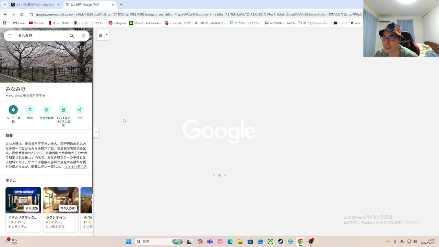The image size is (439, 247).
Task: Select the みなみ野 - Google マップ tab
Action: pos(90,5)
